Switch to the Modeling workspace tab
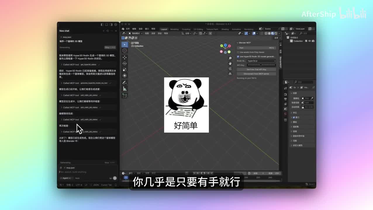The height and width of the screenshot is (210, 373). tap(174, 29)
